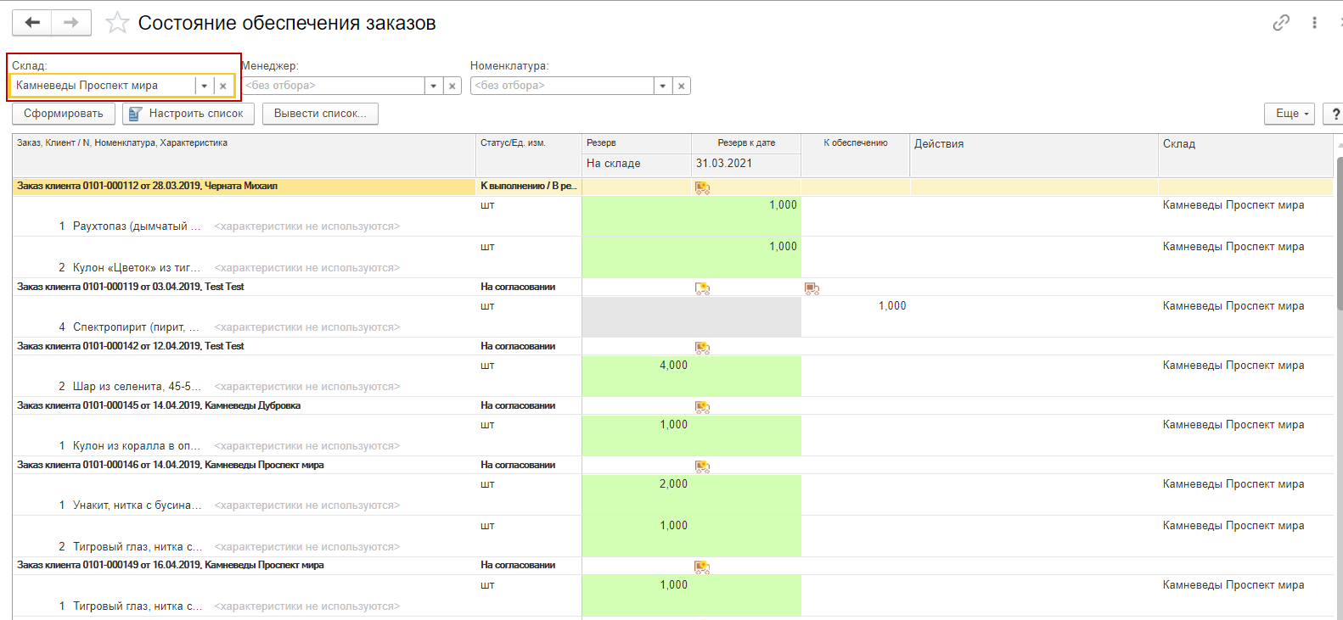Clear the Склад filter field
The width and height of the screenshot is (1343, 620).
click(223, 86)
